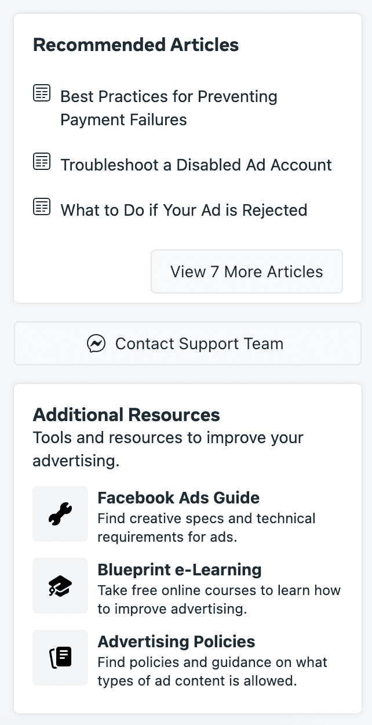Click the article icon beside Ad is Rejected
372x725 pixels.
click(x=42, y=206)
